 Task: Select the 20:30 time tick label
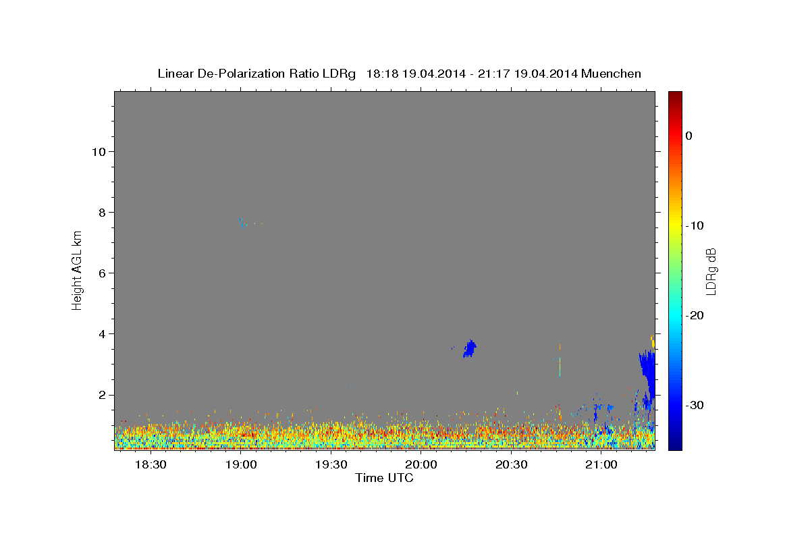coord(511,465)
